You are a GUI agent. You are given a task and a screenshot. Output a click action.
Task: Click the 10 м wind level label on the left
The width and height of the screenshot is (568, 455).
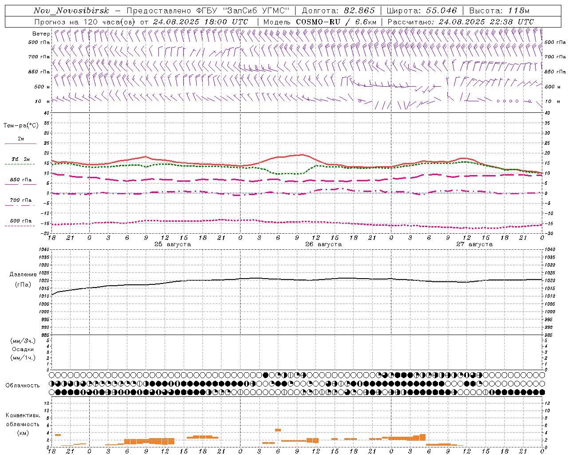43,101
